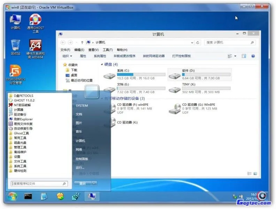Open 网络 in Start menu

point(79,149)
